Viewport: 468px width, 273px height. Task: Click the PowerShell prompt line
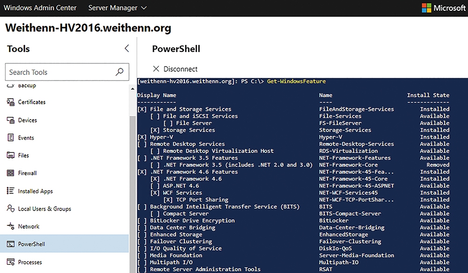231,81
